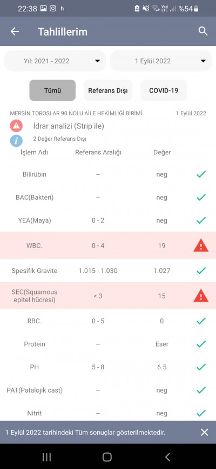Image resolution: width=216 pixels, height=469 pixels.
Task: Open search with the magnifier icon
Action: 203,31
